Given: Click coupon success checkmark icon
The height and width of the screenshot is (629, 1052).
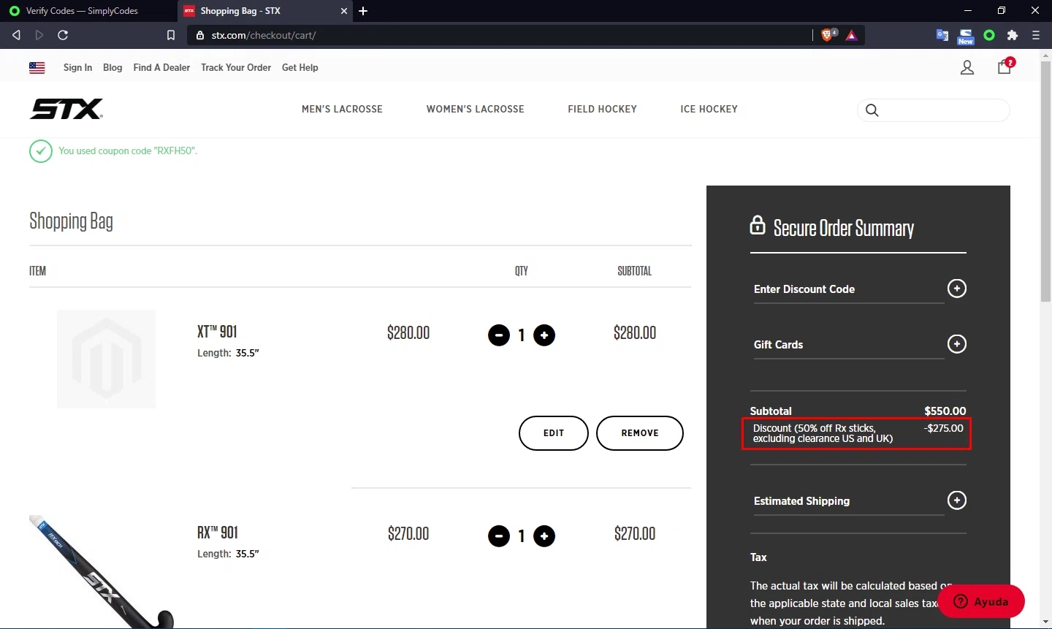Looking at the screenshot, I should coord(41,151).
